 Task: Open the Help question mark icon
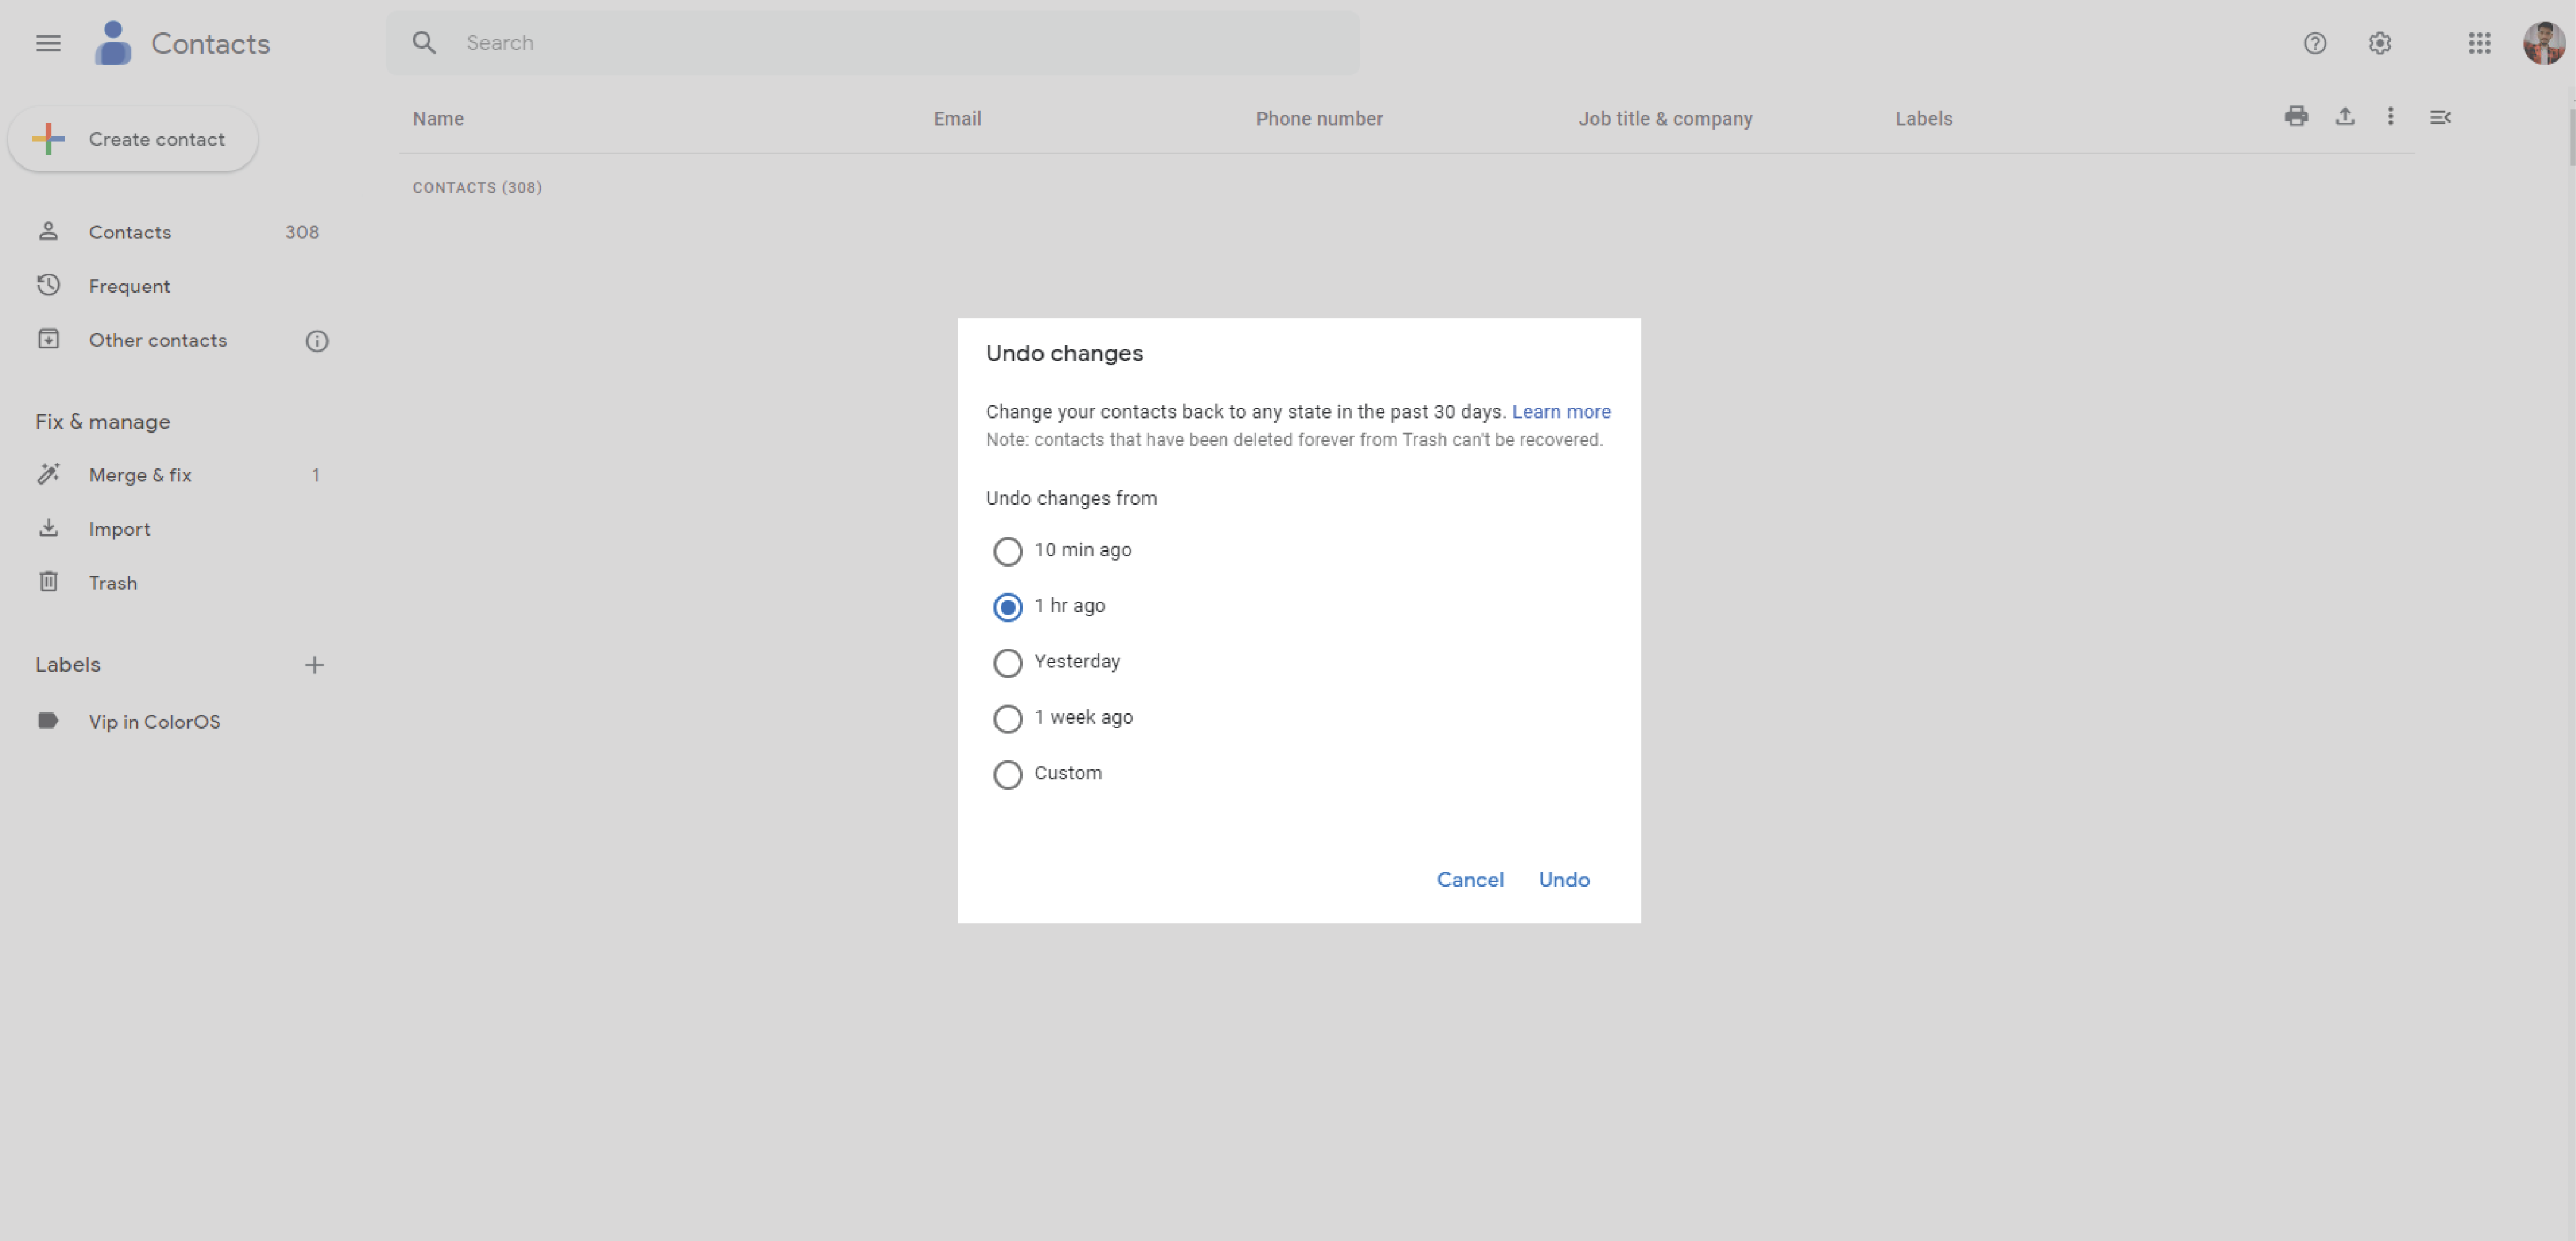[2314, 43]
